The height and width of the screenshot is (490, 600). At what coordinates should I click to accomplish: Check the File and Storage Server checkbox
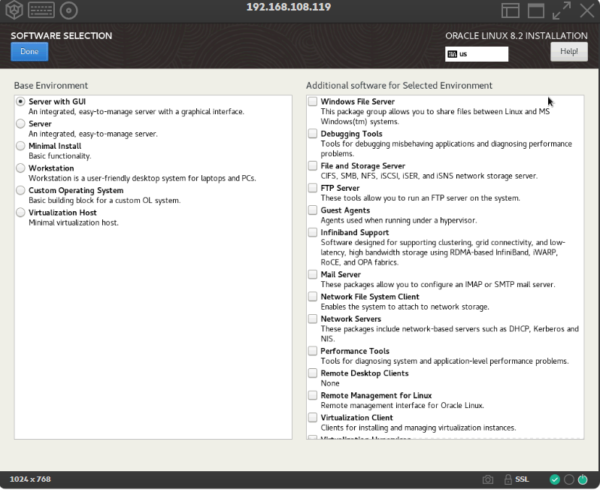[313, 165]
